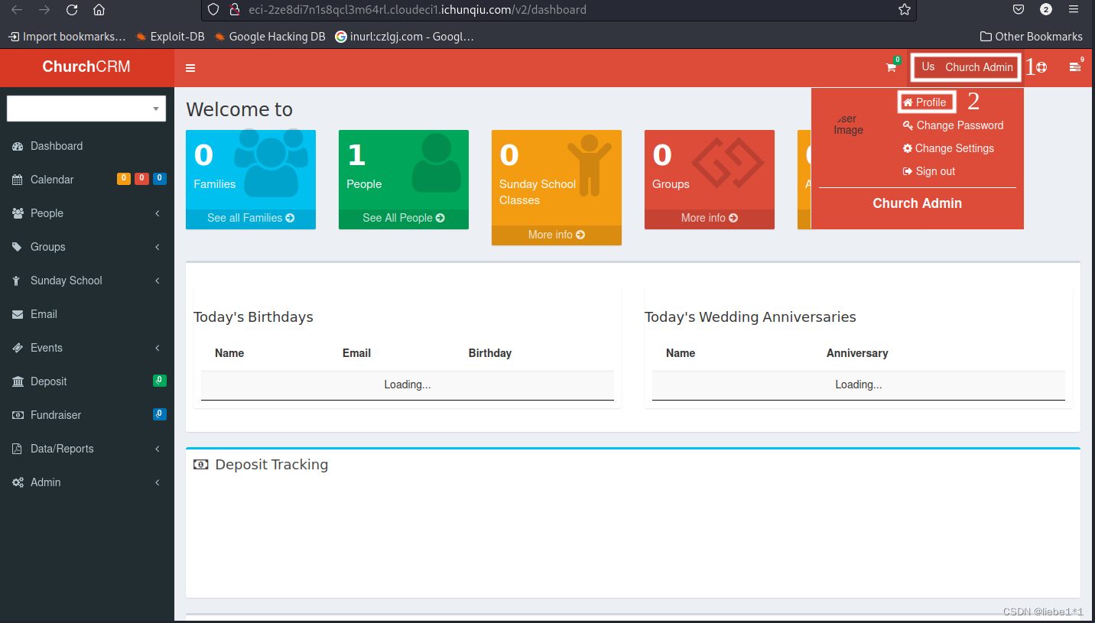Open Google Hacking DB bookmark
1095x623 pixels.
270,36
